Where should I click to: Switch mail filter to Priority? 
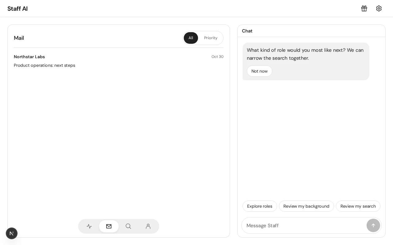click(211, 38)
